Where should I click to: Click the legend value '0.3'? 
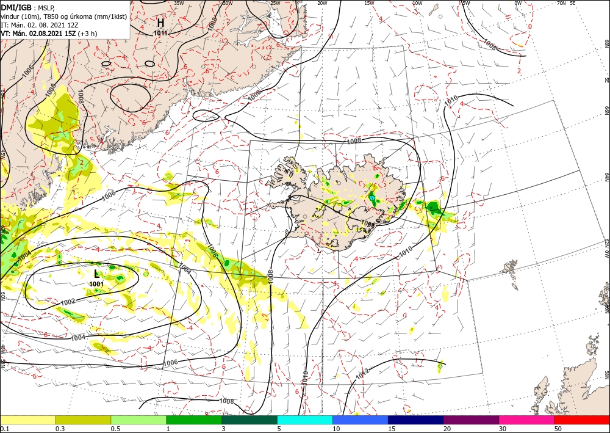coord(59,429)
